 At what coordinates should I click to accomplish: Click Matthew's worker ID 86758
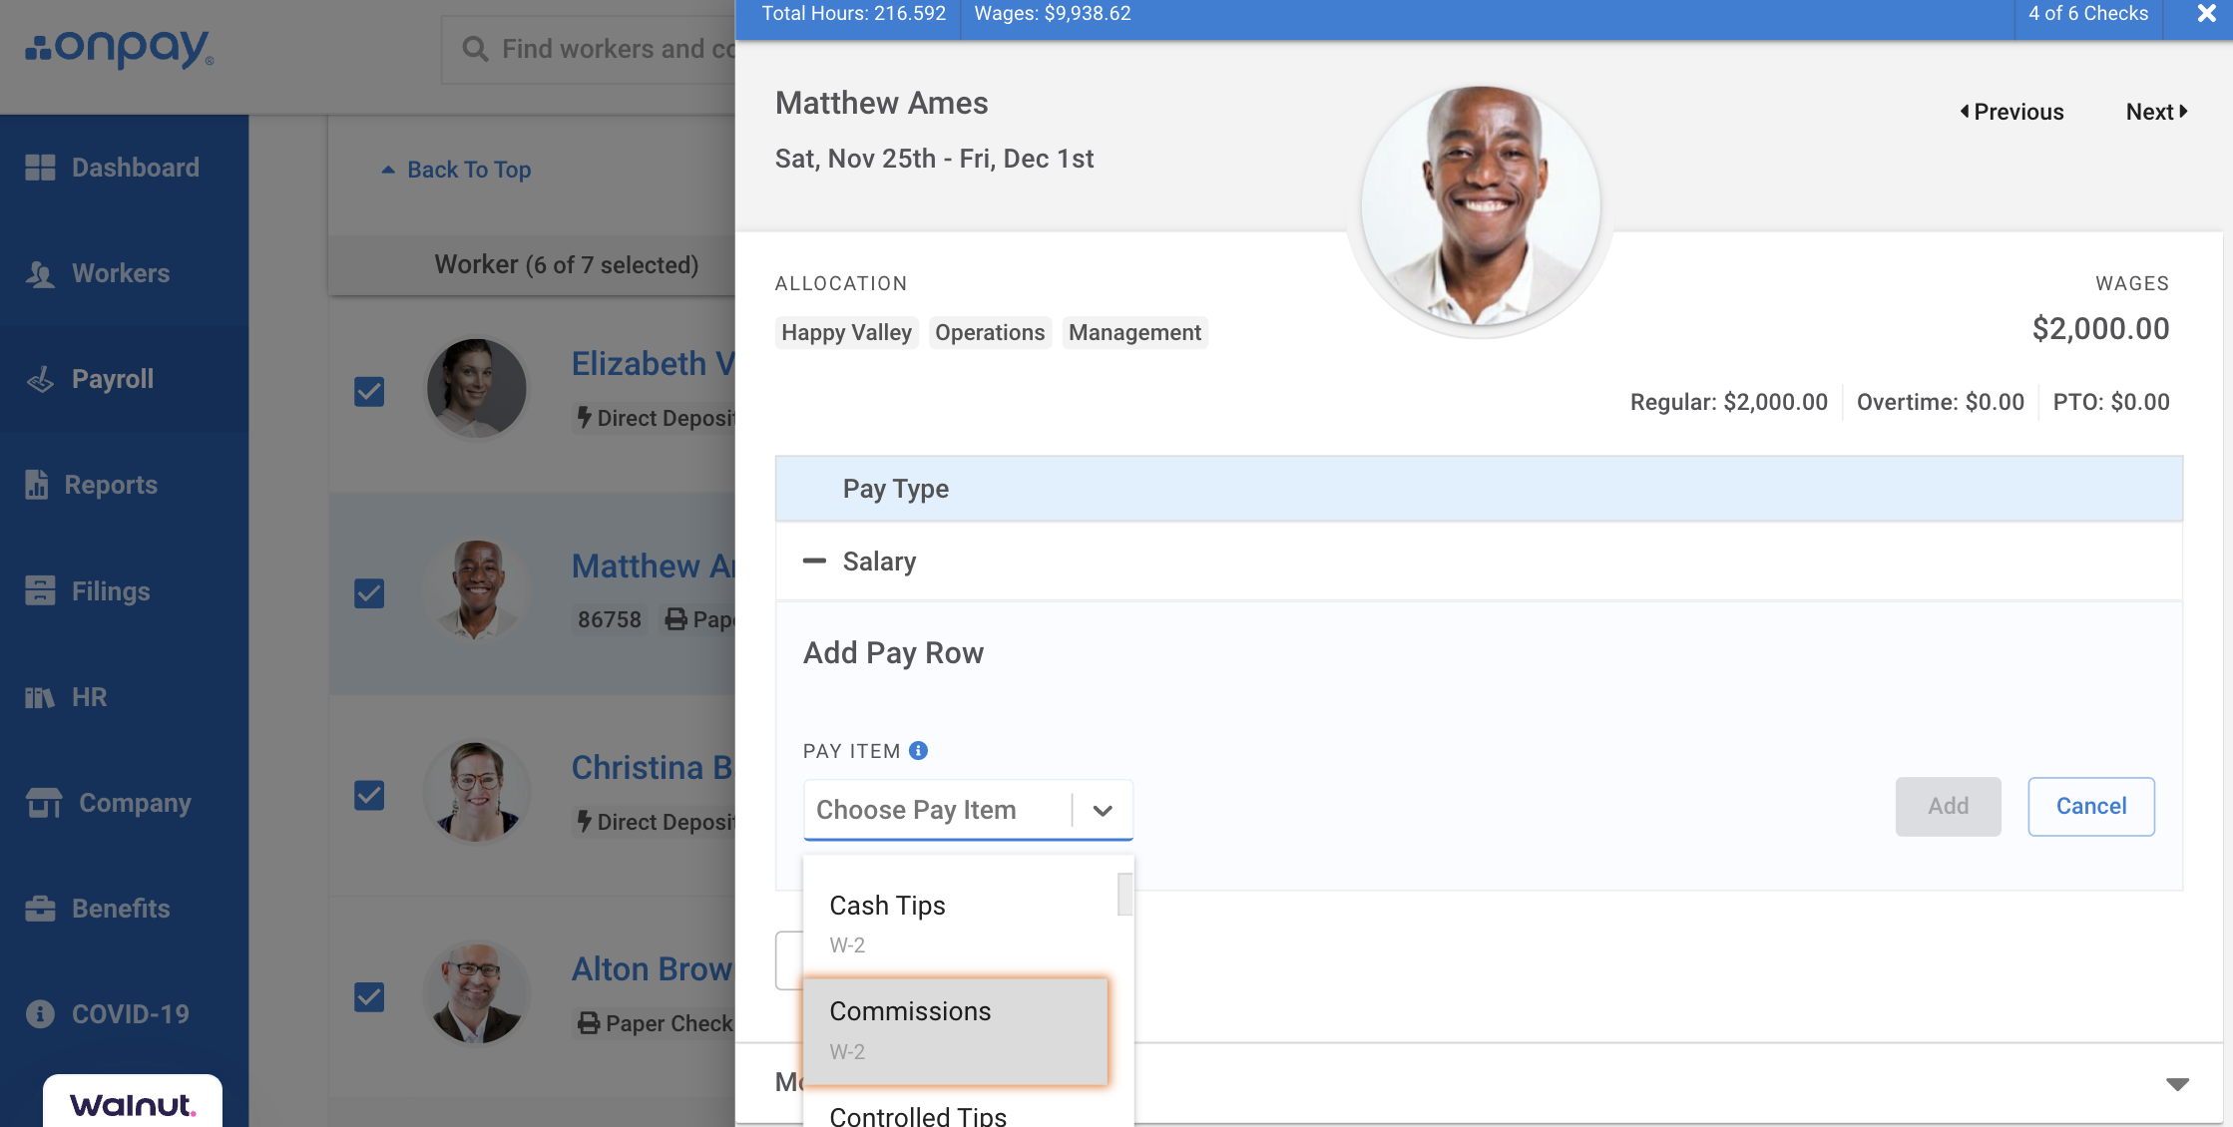pos(610,619)
